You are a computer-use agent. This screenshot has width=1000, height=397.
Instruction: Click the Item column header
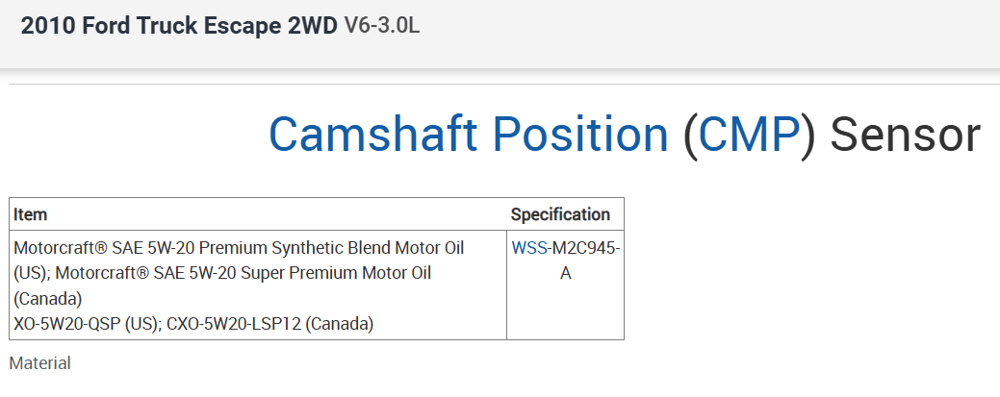[31, 214]
